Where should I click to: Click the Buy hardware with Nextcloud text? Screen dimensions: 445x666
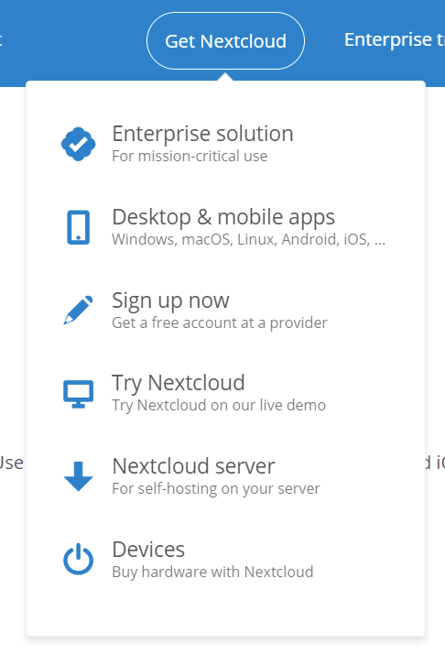[212, 573]
